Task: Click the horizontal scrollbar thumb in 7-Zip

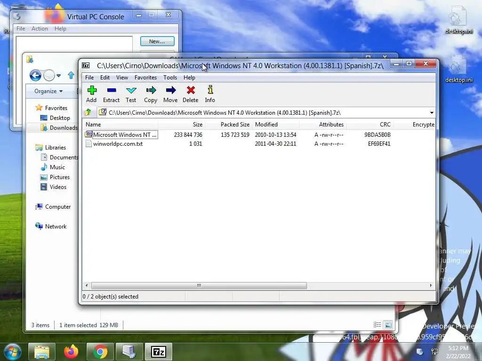Action: (199, 285)
